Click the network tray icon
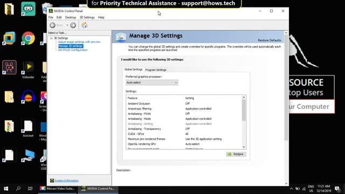 [x=304, y=189]
